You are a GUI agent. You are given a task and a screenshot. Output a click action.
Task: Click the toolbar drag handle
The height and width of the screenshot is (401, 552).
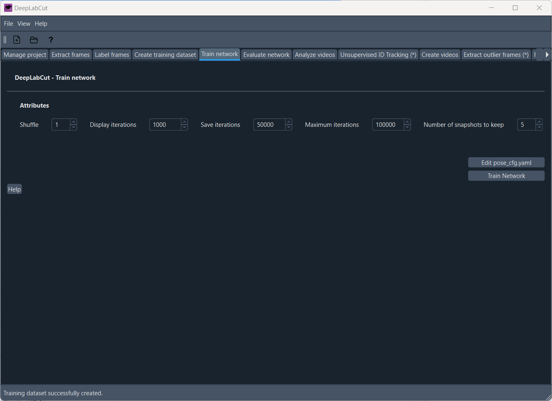click(5, 40)
